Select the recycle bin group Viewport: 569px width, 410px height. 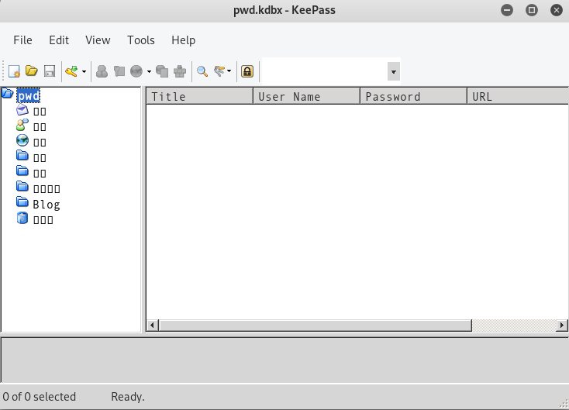[43, 220]
